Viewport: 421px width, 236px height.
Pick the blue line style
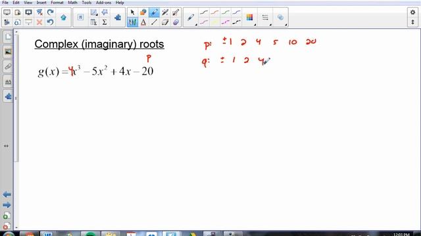[236, 12]
